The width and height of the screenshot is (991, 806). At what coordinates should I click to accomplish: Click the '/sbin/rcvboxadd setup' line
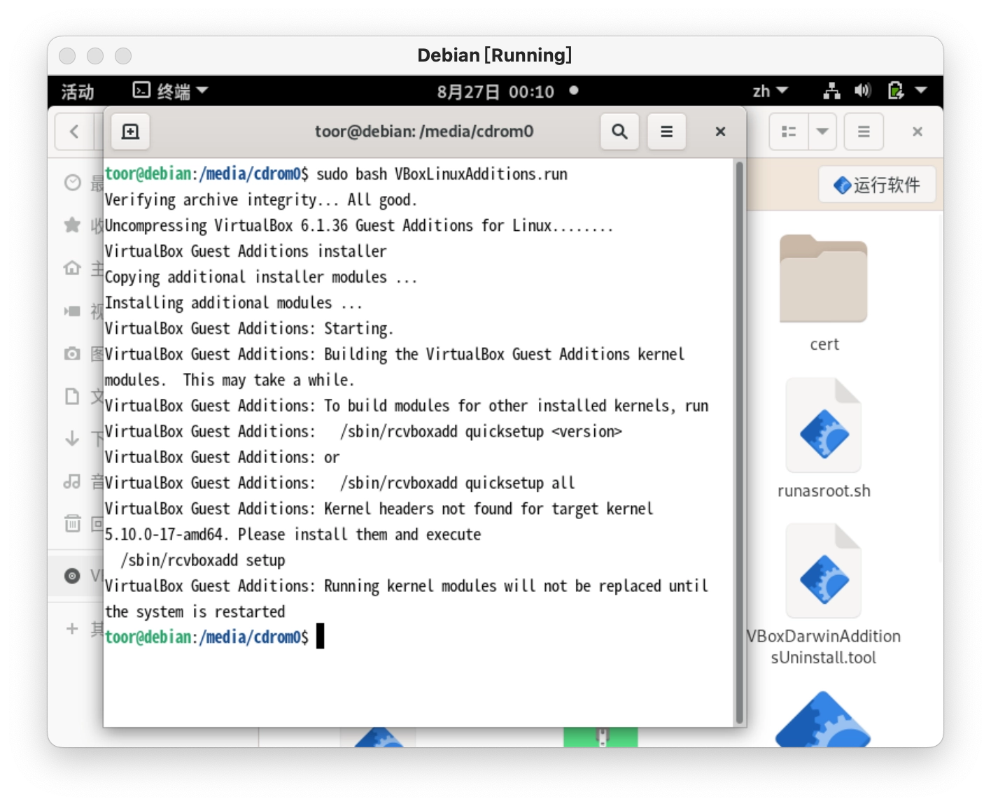click(203, 560)
